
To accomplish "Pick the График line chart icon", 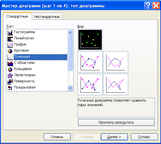I will [x=10, y=45].
